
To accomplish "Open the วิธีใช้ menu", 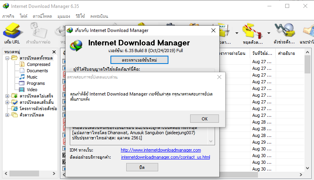I will [x=80, y=16].
